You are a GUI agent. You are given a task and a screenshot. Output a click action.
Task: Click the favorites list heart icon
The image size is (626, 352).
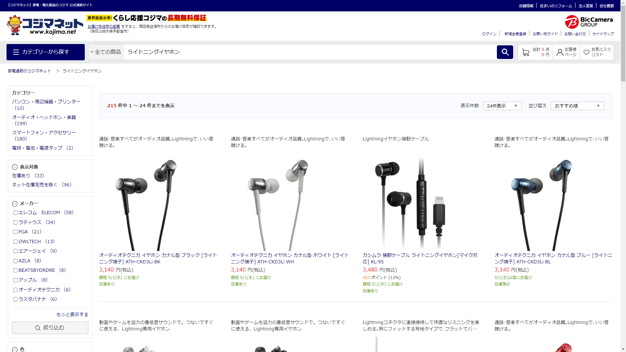pyautogui.click(x=586, y=52)
